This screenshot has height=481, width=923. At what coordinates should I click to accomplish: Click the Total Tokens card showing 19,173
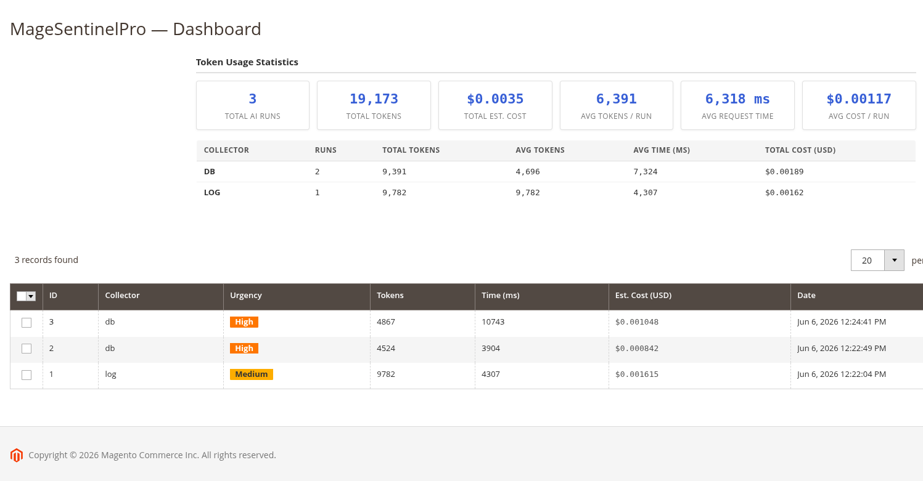tap(374, 105)
